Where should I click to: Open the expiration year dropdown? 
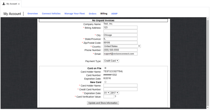(115, 93)
